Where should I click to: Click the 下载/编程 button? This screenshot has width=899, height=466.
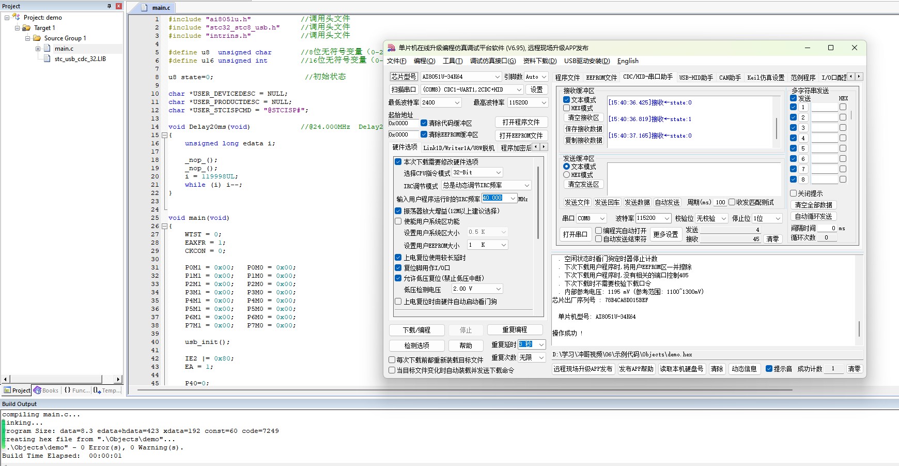coord(416,330)
